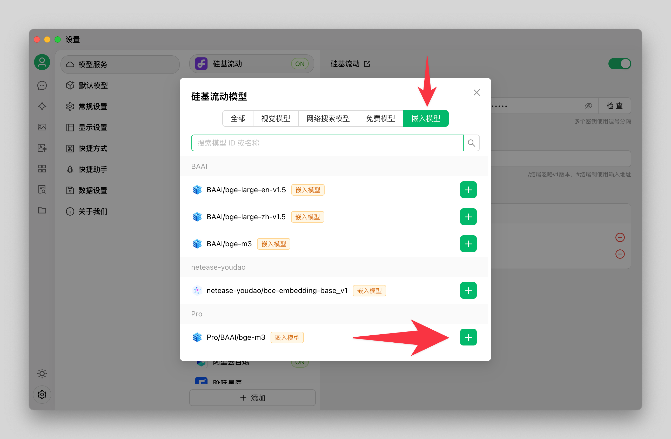Switch to the 免费模型 tab
The image size is (671, 439).
click(380, 118)
